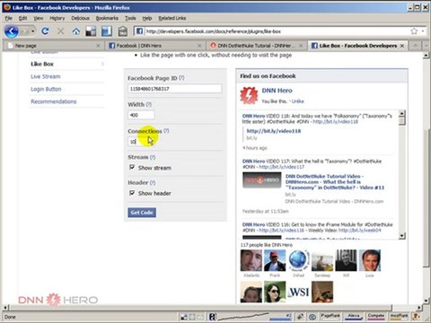Click help (?) next to Header
This screenshot has width=431, height=323.
153,182
